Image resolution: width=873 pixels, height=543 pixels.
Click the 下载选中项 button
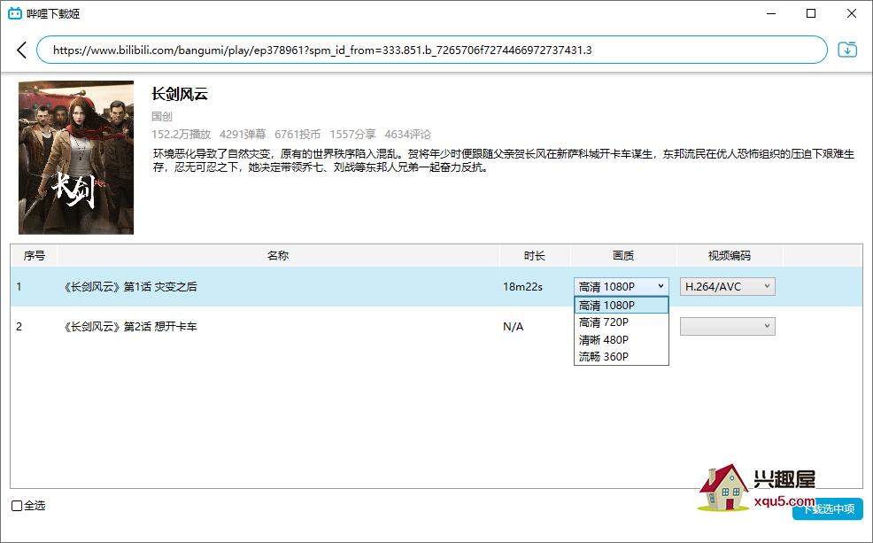(828, 509)
